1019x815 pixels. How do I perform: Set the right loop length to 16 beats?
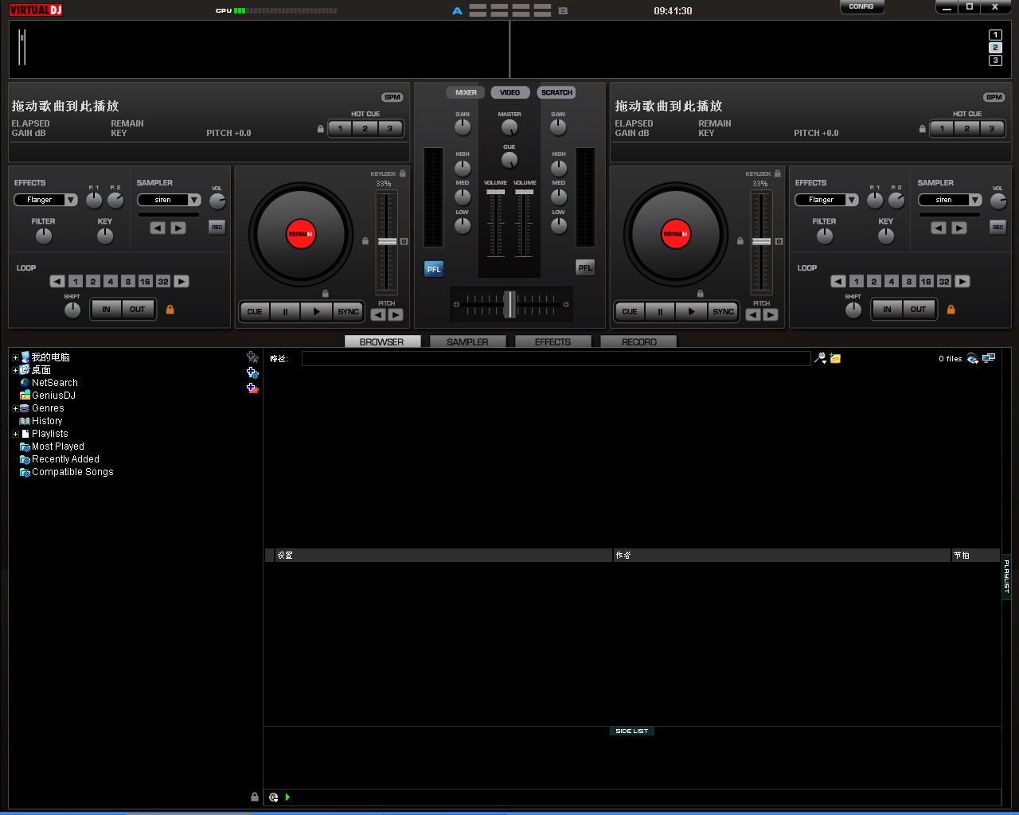coord(926,281)
